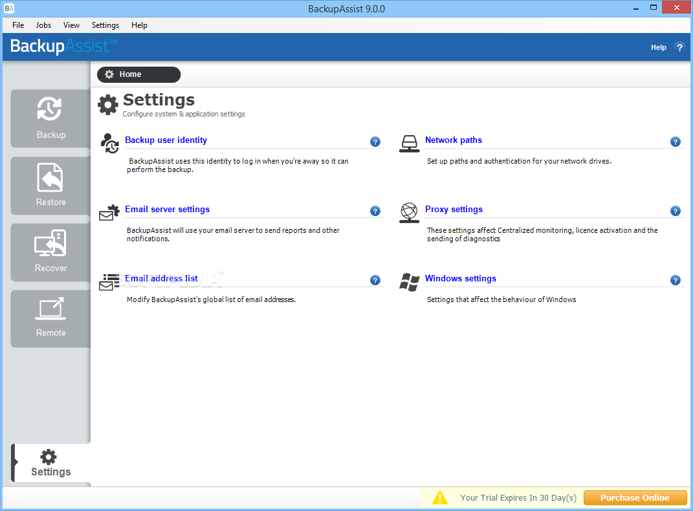The height and width of the screenshot is (511, 693).
Task: Open Email server settings link
Action: tap(167, 210)
